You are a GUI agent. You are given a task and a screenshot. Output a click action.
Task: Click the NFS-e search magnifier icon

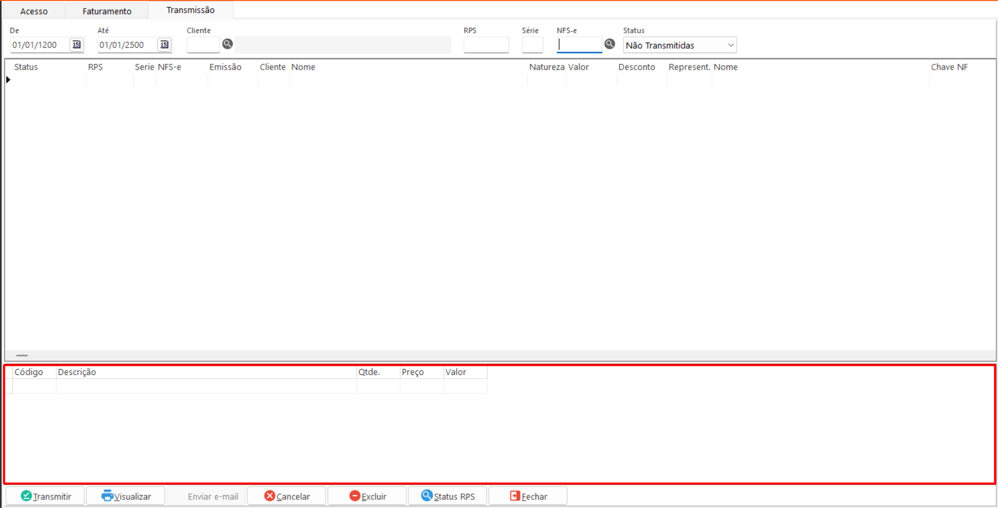tap(610, 45)
